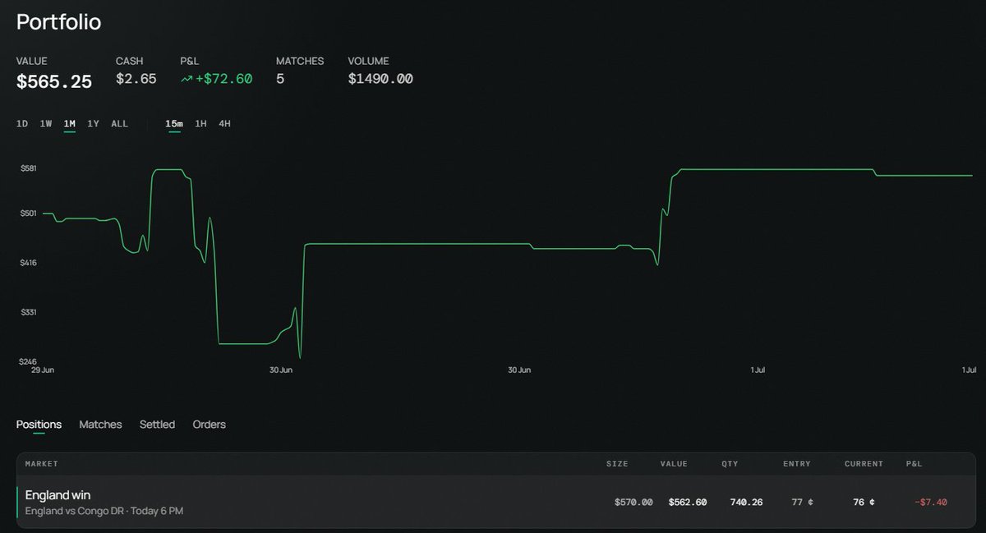Select the 1D time range
Screen dimensions: 986x533
tap(22, 124)
